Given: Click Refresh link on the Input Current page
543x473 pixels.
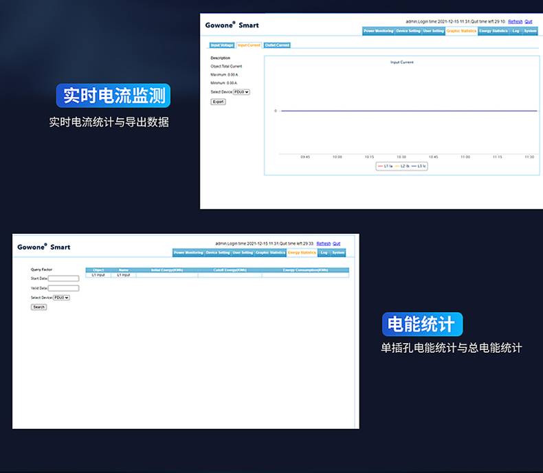Looking at the screenshot, I should pyautogui.click(x=515, y=21).
